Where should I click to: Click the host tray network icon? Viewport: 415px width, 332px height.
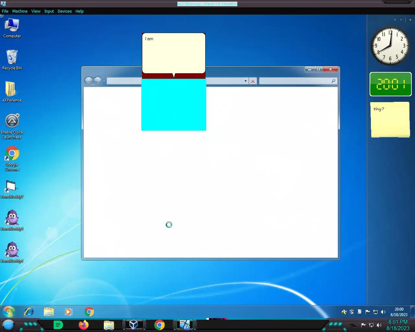[x=371, y=325]
